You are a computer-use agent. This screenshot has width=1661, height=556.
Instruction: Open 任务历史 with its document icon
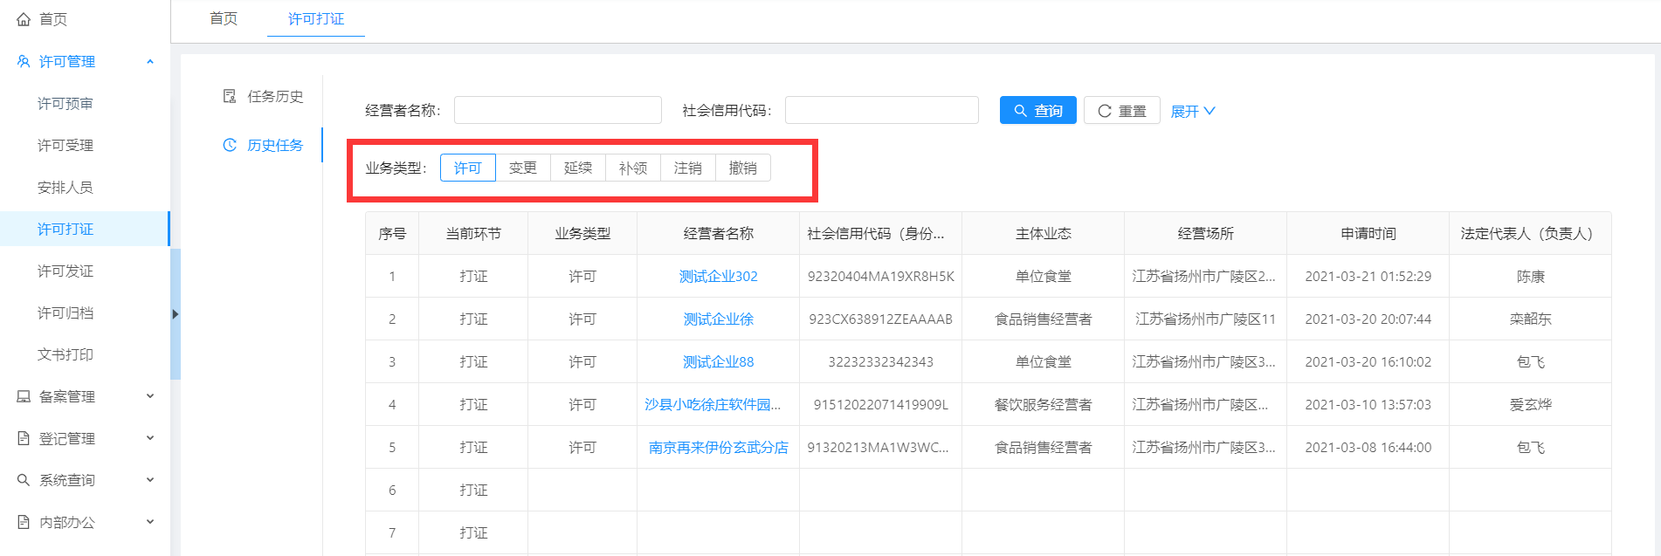click(230, 96)
